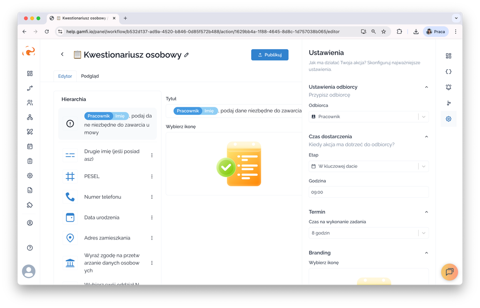Click the Godzina time field showing 09:00
Viewport: 480px width, 308px height.
[x=368, y=192]
